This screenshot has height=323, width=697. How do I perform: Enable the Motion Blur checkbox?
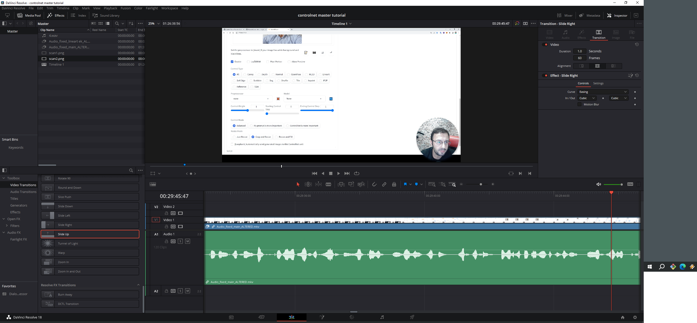click(579, 104)
